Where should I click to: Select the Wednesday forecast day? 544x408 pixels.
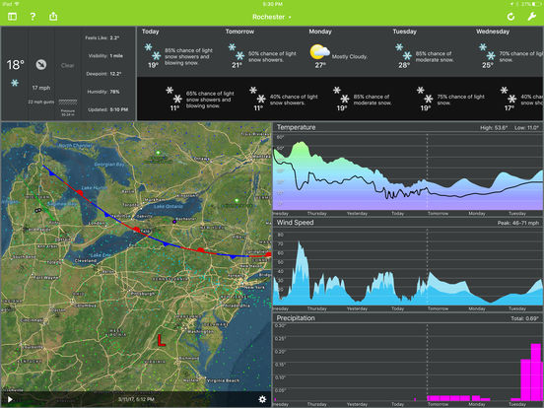[493, 32]
